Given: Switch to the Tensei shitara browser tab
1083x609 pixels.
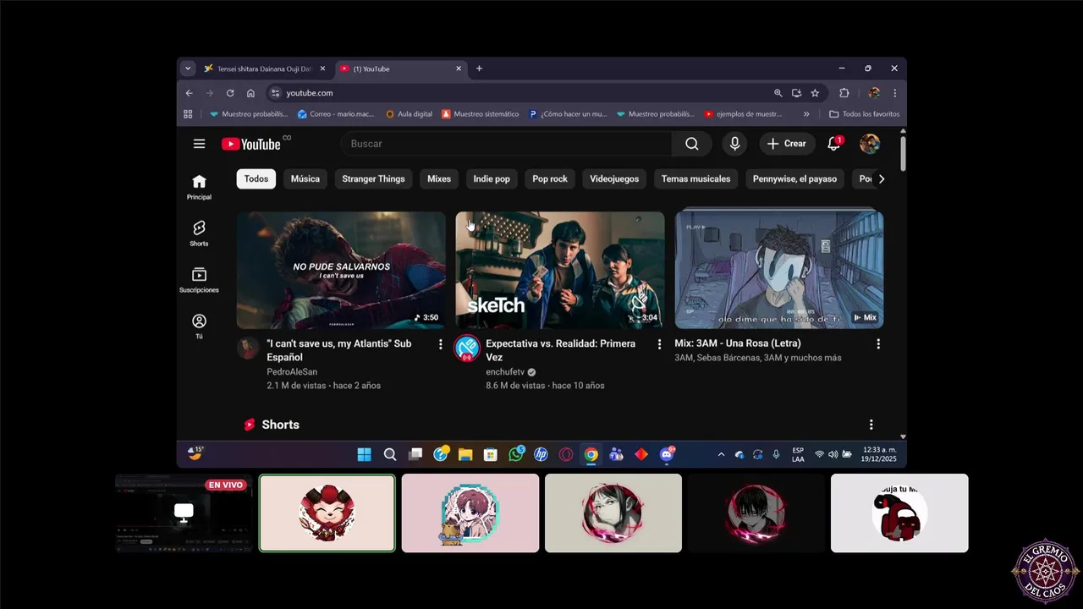Looking at the screenshot, I should pyautogui.click(x=264, y=69).
